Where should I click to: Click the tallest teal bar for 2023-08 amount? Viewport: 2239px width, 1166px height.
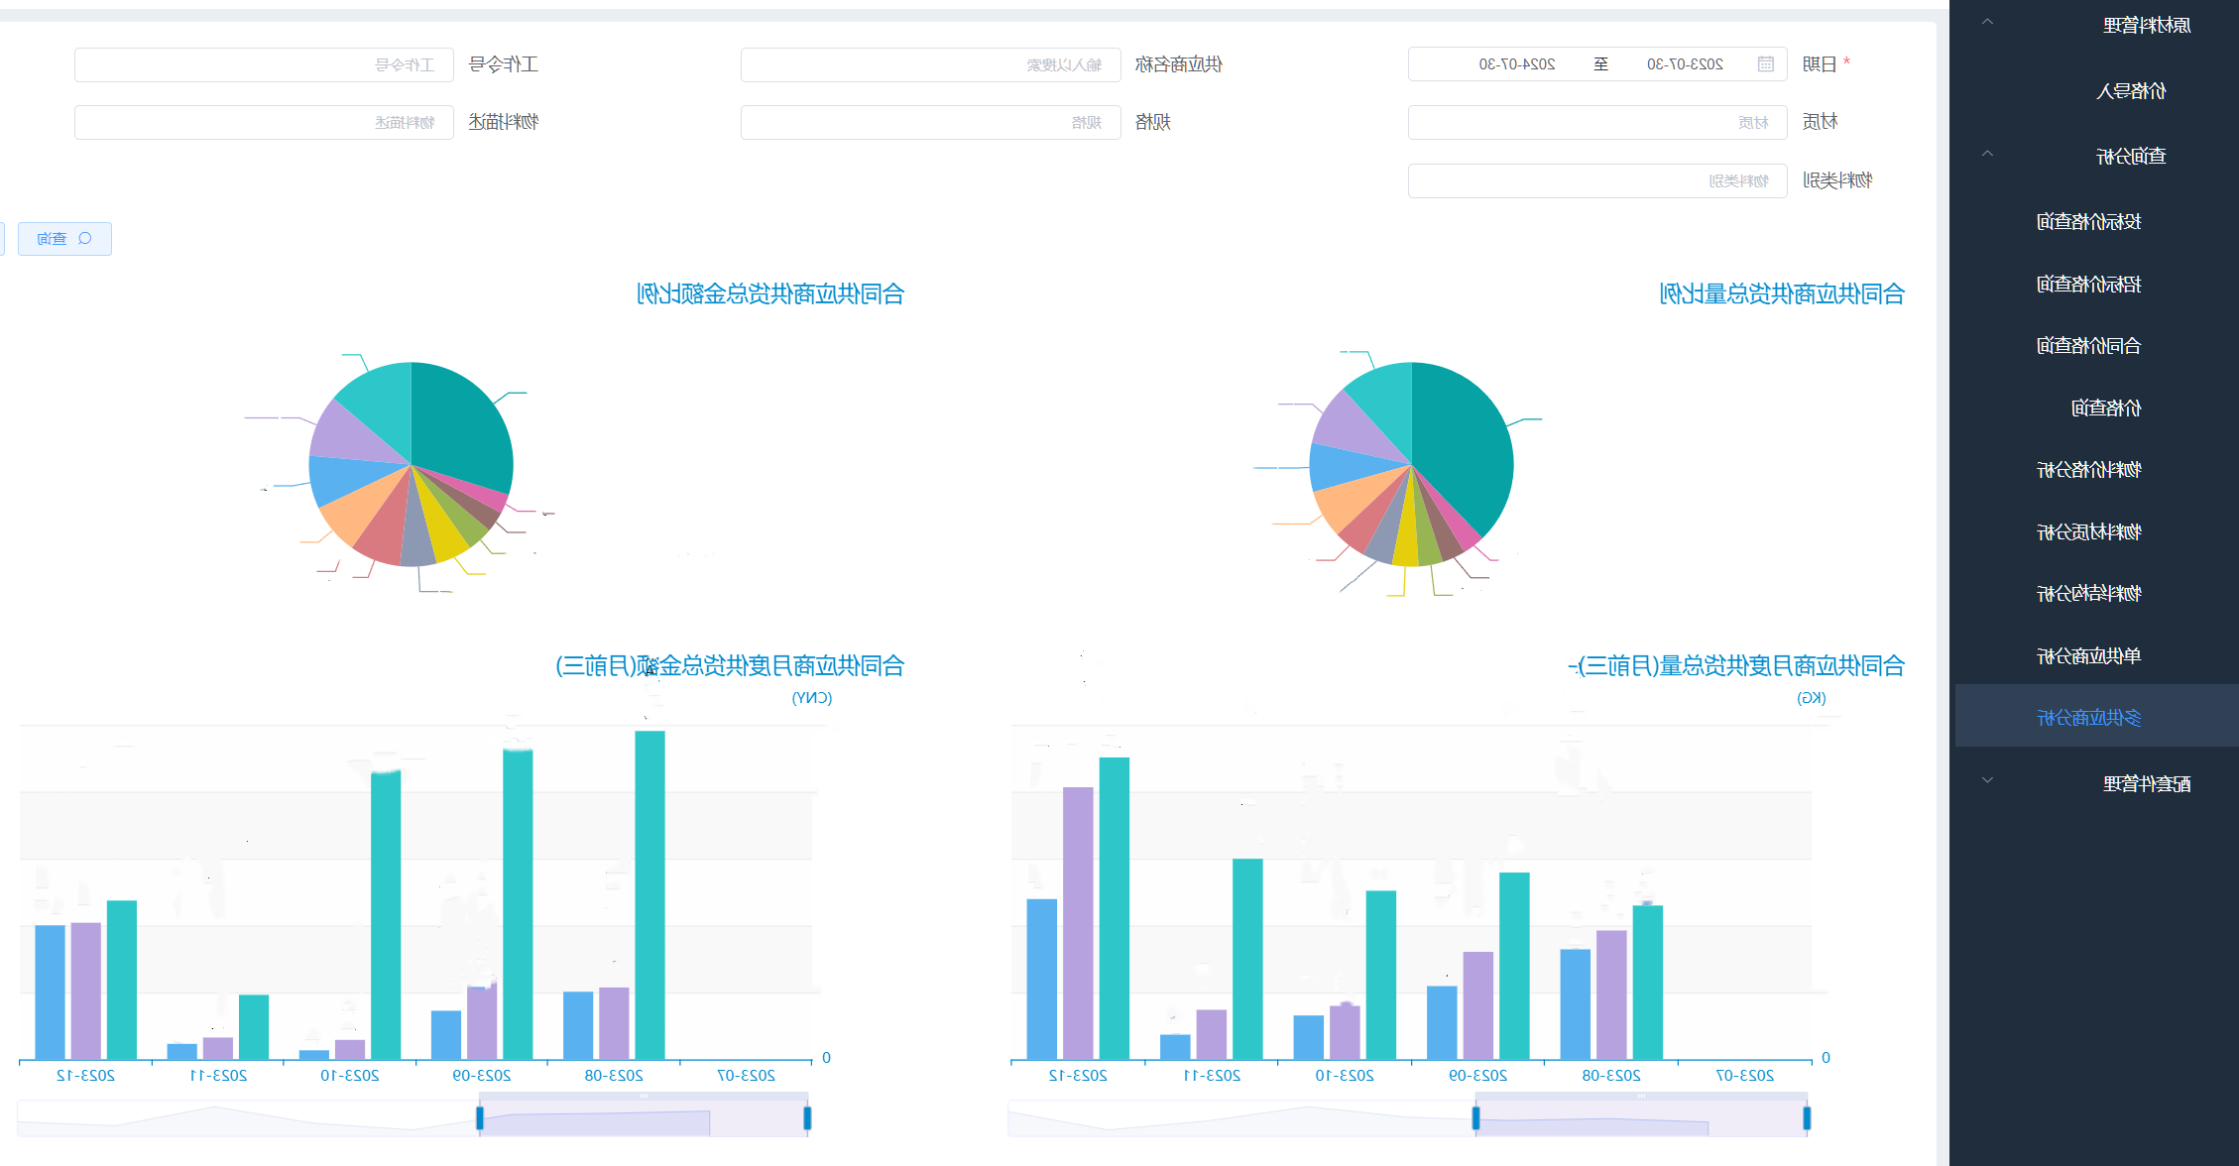click(x=649, y=894)
